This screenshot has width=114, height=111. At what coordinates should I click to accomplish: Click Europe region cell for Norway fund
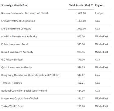99,13
